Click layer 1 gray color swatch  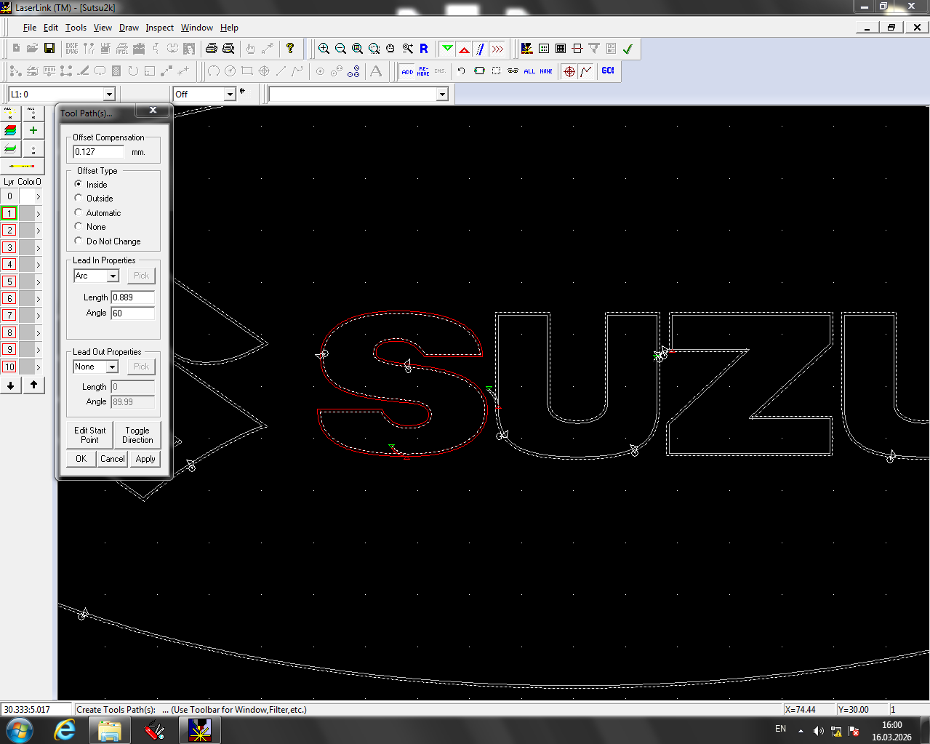point(26,213)
